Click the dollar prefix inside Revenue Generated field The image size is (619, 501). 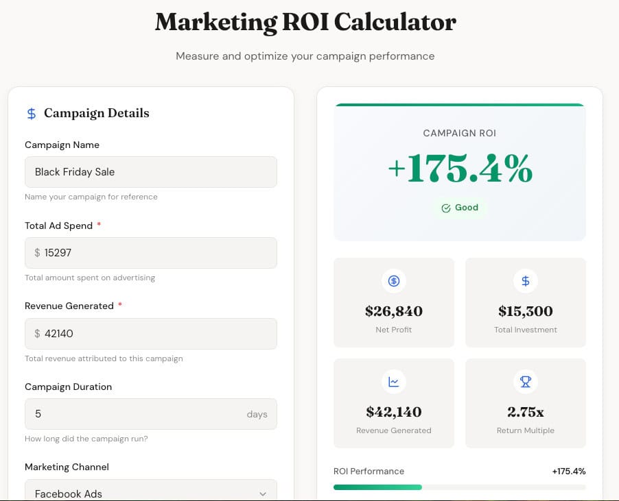click(x=36, y=333)
